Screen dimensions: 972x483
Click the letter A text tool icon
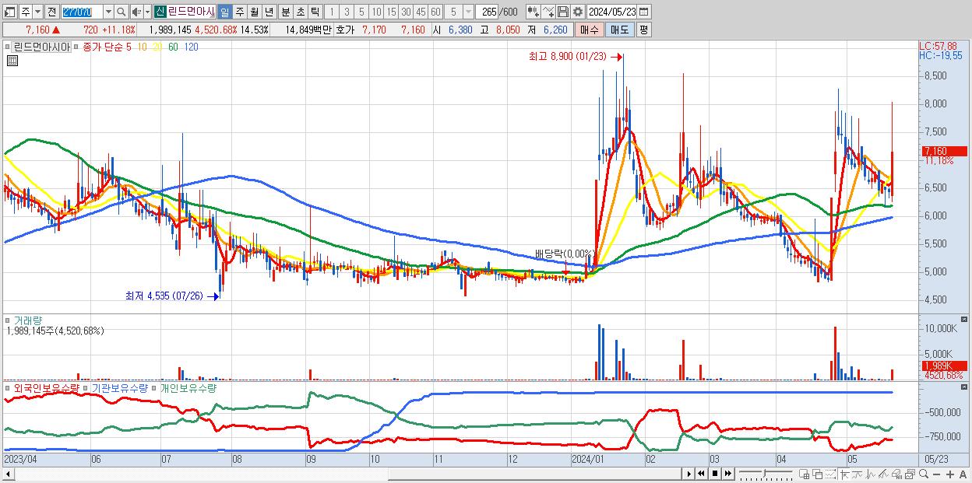(963, 474)
